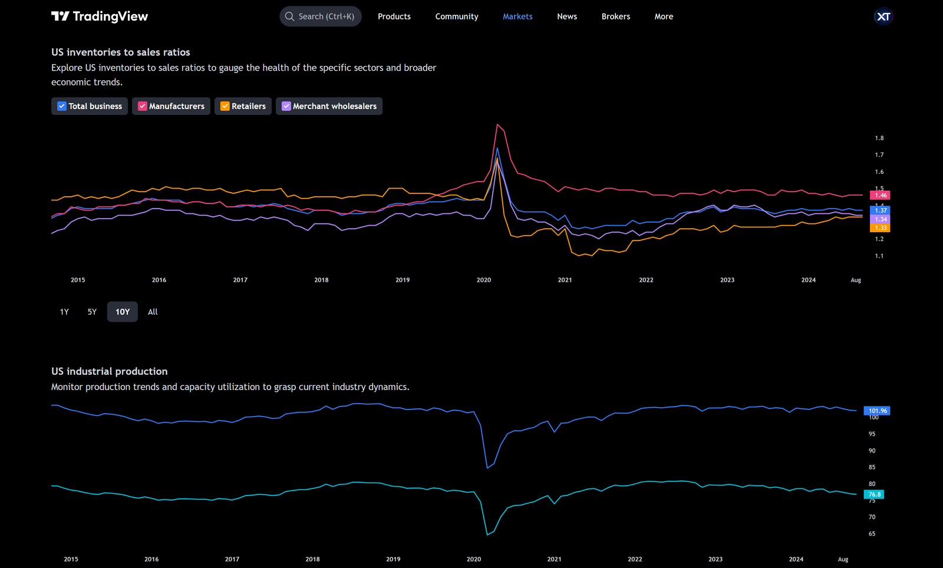Click the 1.33 Retailers price label
This screenshot has width=943, height=568.
point(879,227)
